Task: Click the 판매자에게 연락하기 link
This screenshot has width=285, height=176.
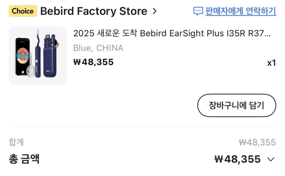Action: coord(241,11)
